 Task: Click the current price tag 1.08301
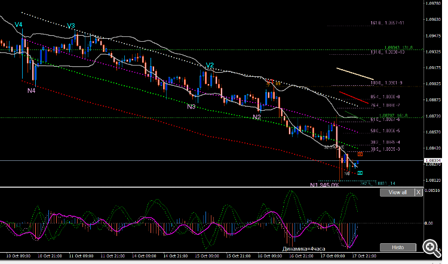(x=433, y=161)
